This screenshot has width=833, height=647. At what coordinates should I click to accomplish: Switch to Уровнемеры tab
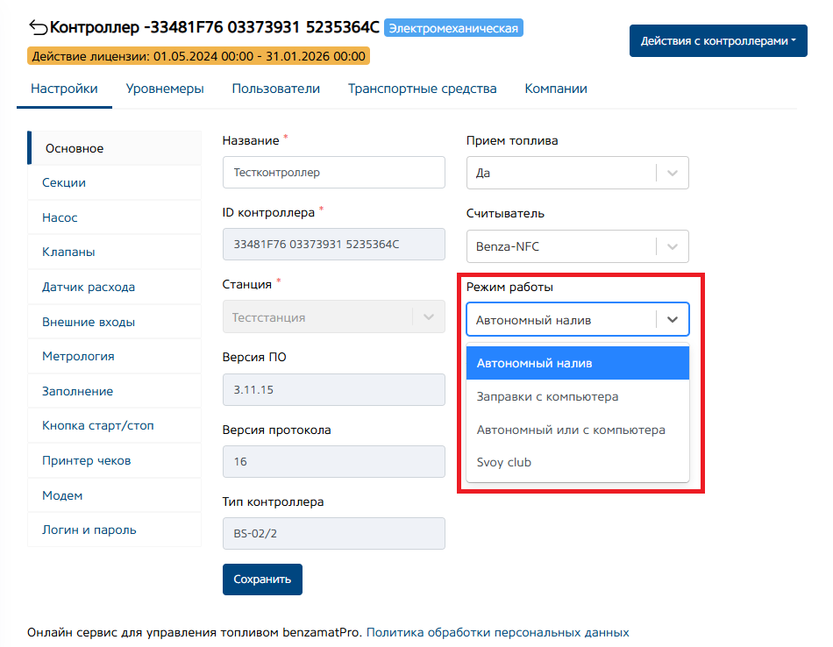(x=165, y=89)
